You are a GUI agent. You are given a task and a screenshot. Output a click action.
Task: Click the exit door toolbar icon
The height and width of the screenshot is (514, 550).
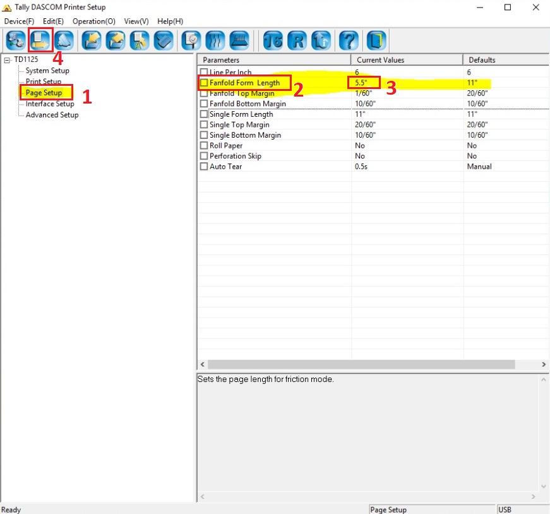pyautogui.click(x=376, y=40)
